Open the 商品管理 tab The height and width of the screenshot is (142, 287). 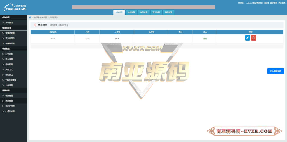click(144, 12)
